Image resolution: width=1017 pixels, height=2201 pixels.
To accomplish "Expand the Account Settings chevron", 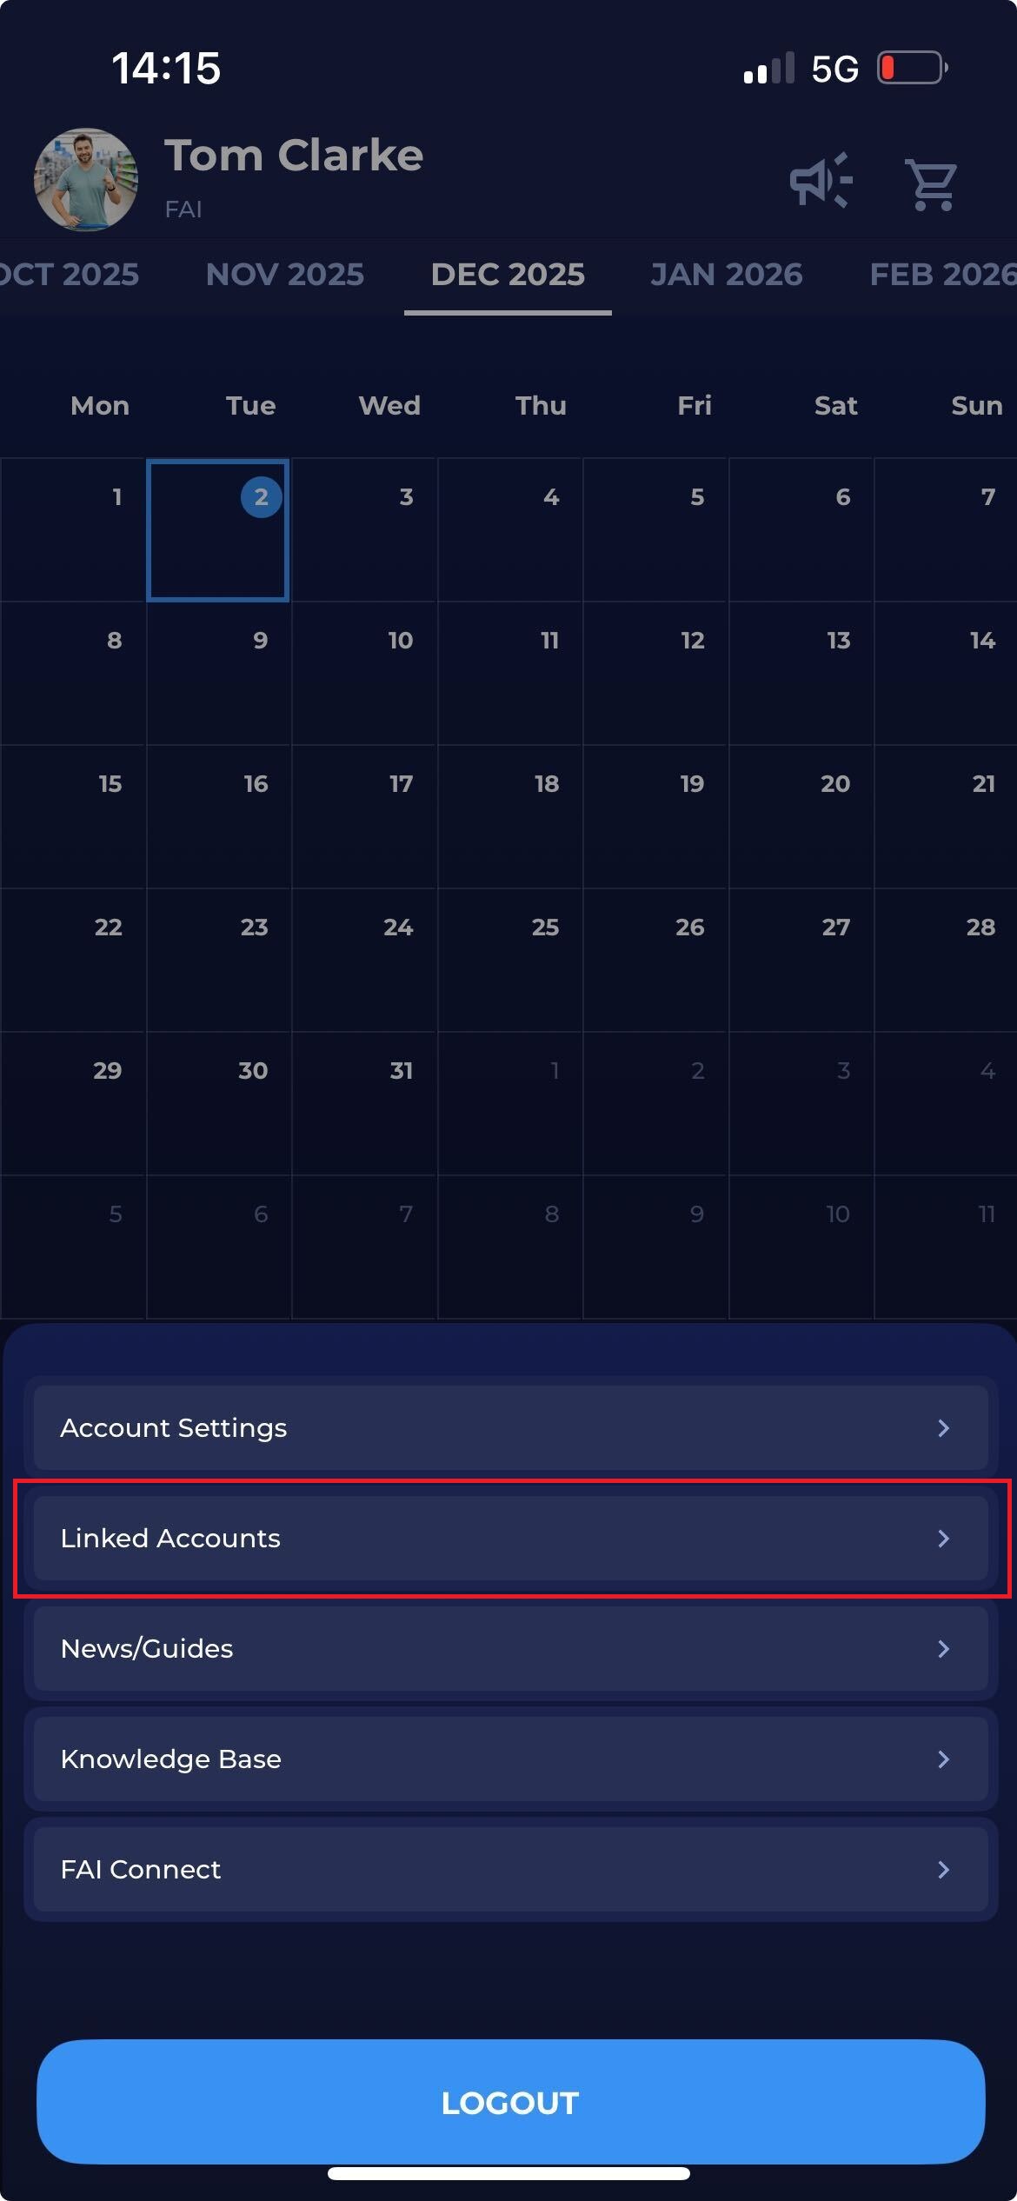I will tap(943, 1428).
